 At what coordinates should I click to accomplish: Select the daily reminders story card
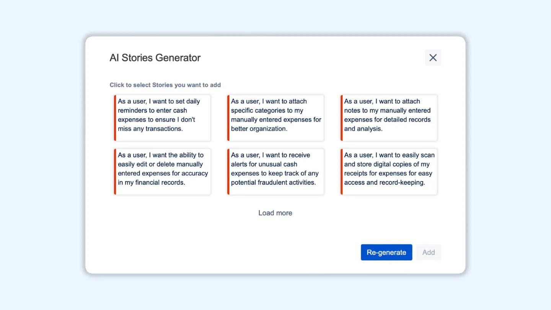[x=162, y=118]
